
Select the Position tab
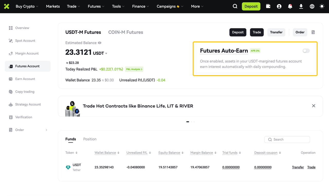[90, 139]
